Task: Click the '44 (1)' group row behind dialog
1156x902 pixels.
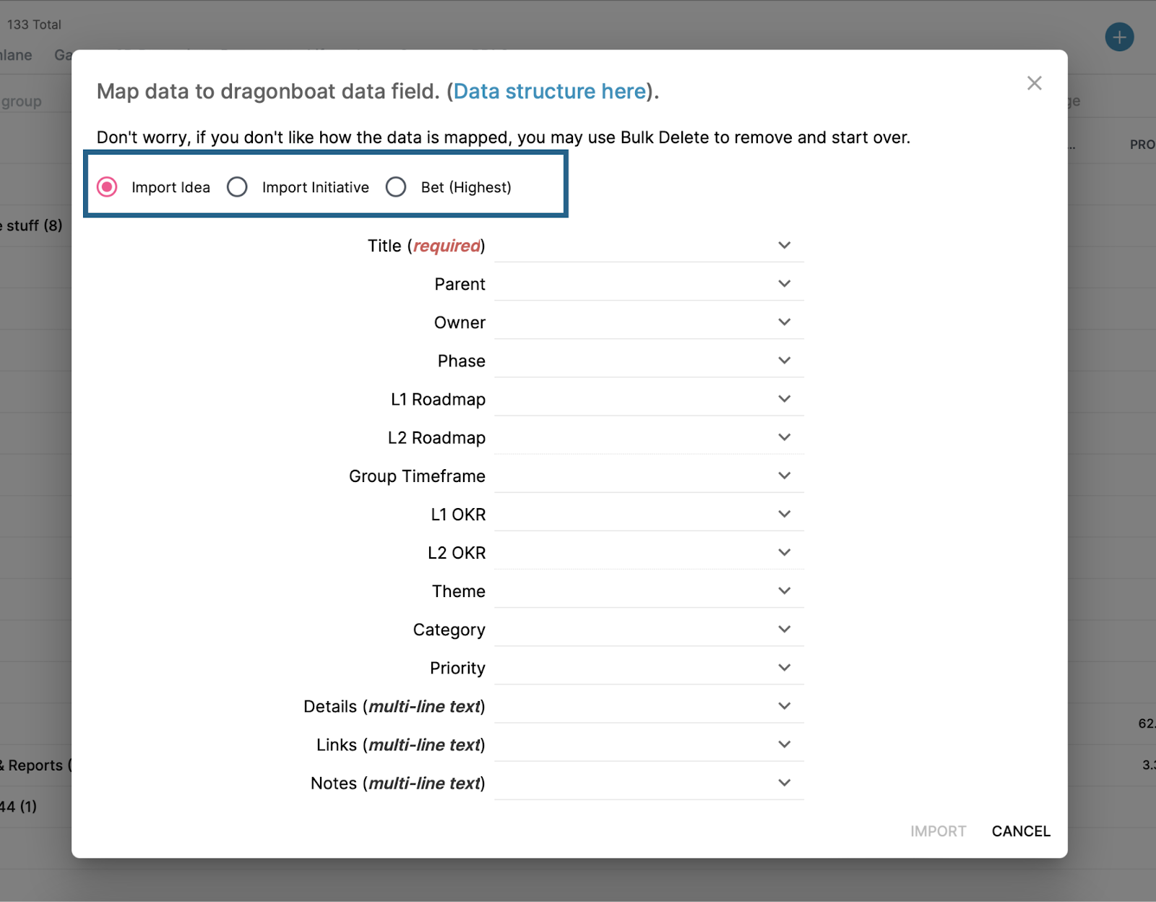Action: click(19, 807)
